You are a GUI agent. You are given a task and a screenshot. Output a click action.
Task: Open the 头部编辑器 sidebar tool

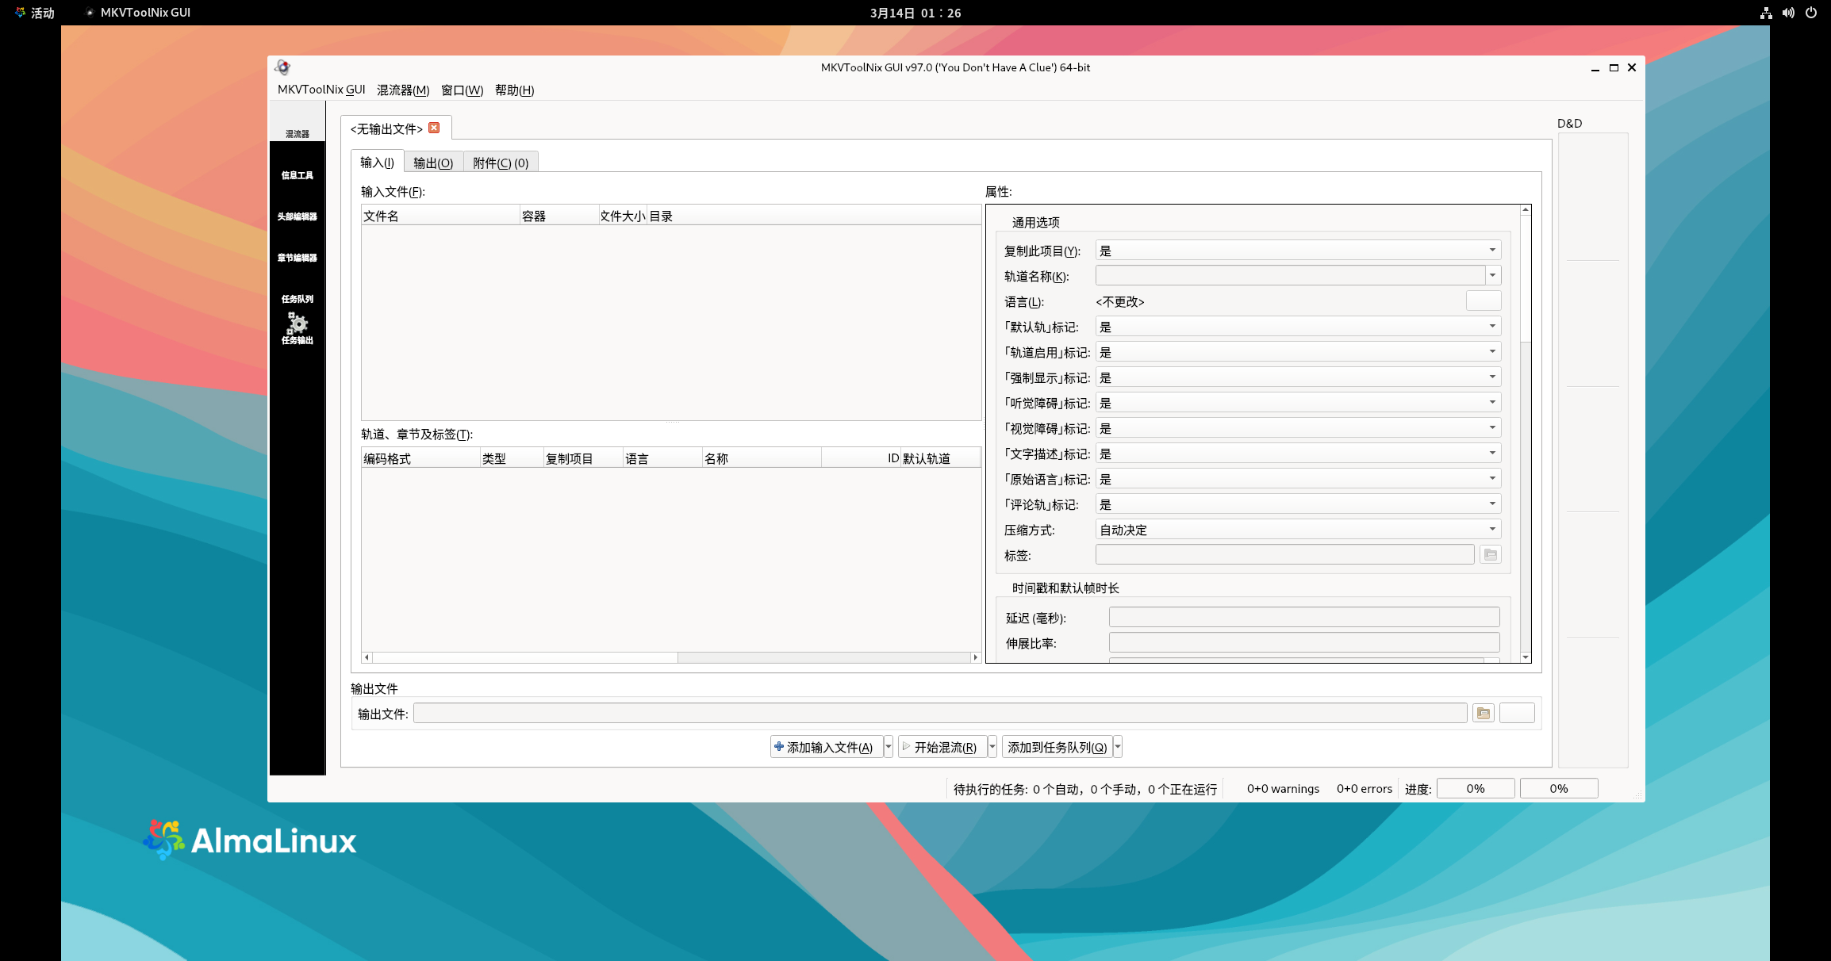click(297, 216)
